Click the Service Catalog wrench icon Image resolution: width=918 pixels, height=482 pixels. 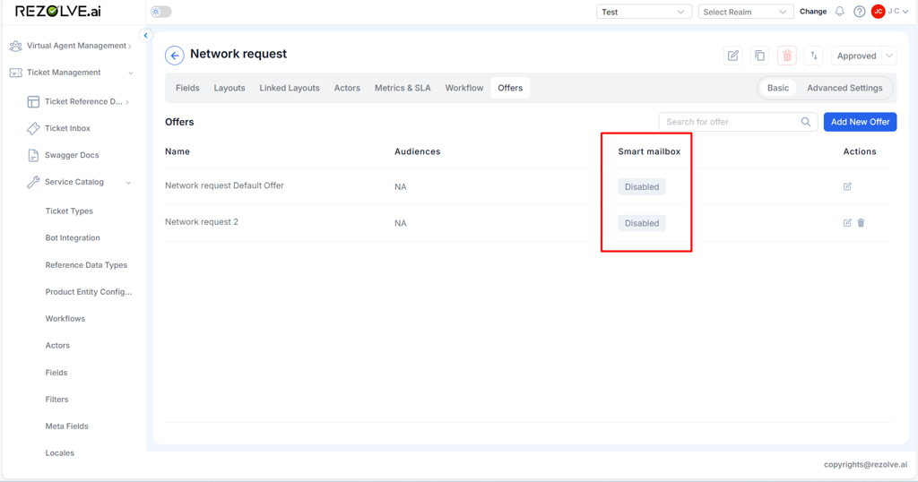[33, 182]
